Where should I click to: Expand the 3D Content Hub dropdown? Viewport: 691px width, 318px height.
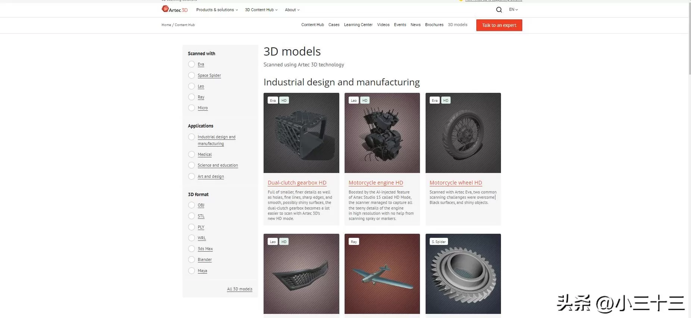pyautogui.click(x=261, y=10)
